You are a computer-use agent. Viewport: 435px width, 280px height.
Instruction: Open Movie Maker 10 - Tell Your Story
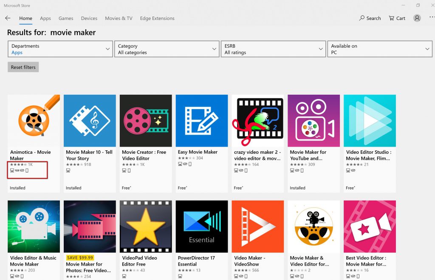90,120
